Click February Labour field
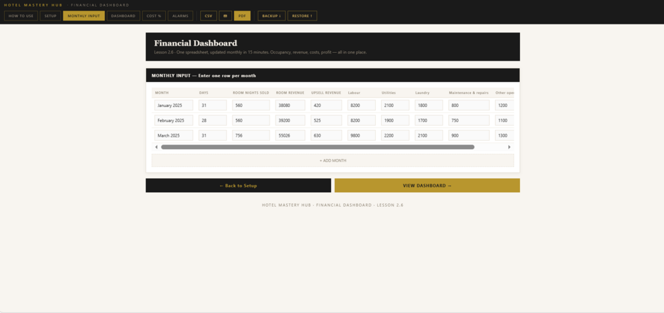The width and height of the screenshot is (664, 313). click(x=361, y=121)
